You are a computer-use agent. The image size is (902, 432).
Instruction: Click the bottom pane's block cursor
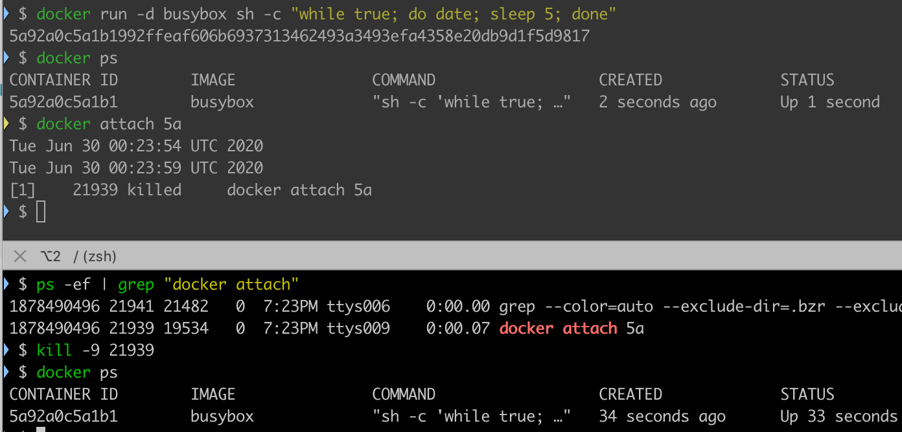41,429
